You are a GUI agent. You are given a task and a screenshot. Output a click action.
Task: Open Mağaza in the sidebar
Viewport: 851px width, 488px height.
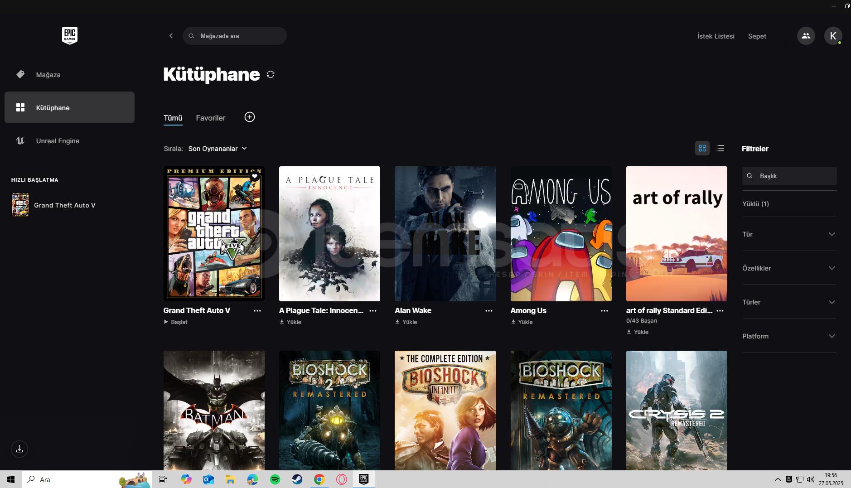[48, 75]
